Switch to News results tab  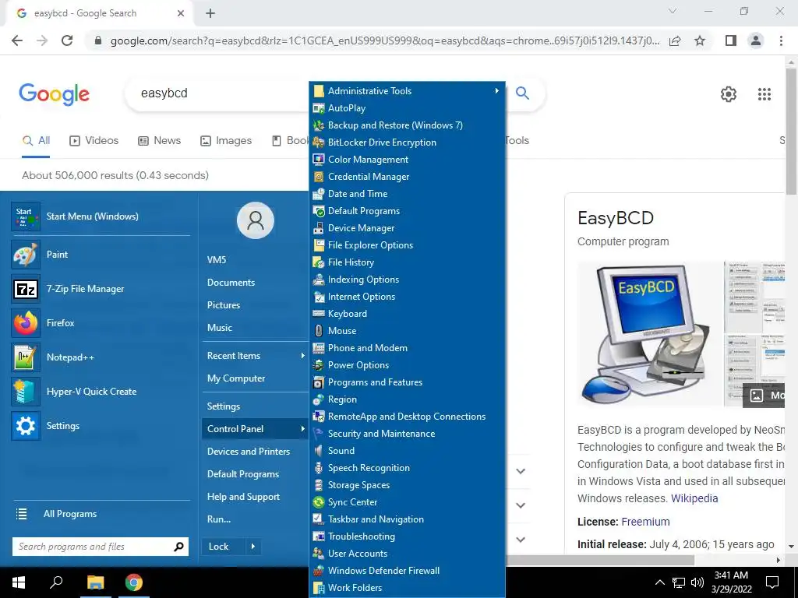(x=159, y=141)
